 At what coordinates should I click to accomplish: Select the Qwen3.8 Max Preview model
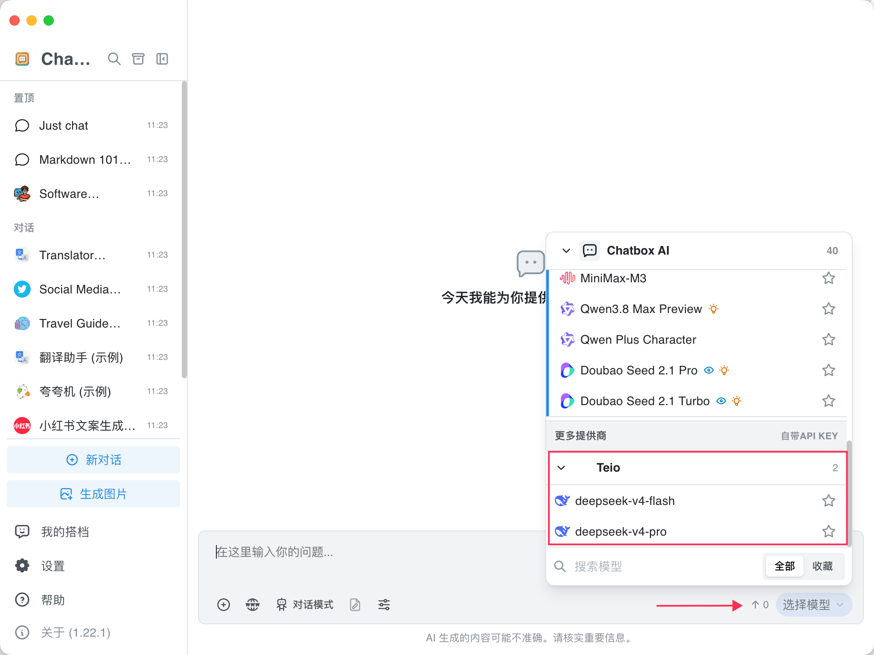[x=696, y=309]
